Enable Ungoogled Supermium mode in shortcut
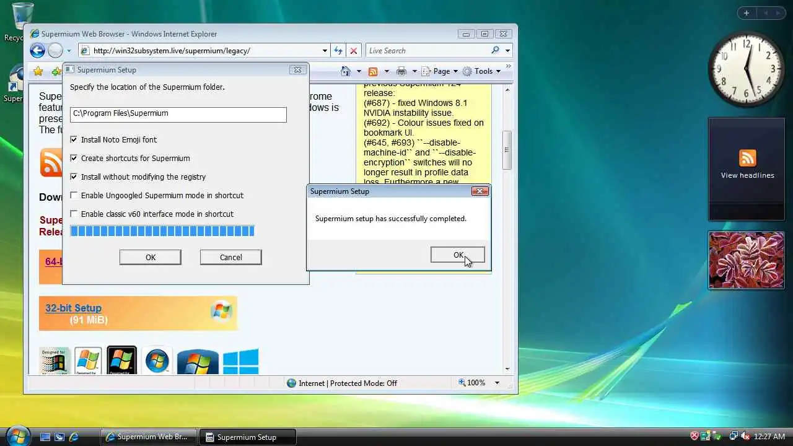 click(74, 196)
